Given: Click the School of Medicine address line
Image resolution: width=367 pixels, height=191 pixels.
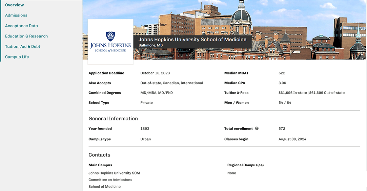Looking at the screenshot, I should tap(104, 187).
